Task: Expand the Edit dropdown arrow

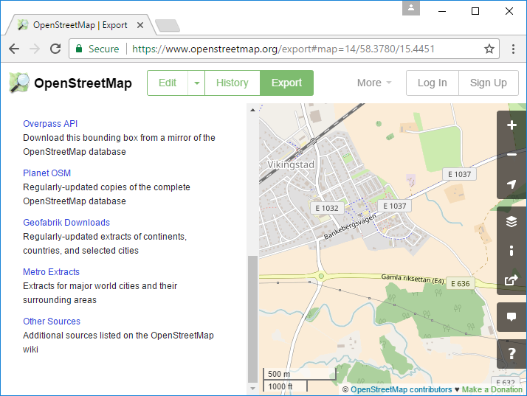Action: pyautogui.click(x=196, y=83)
